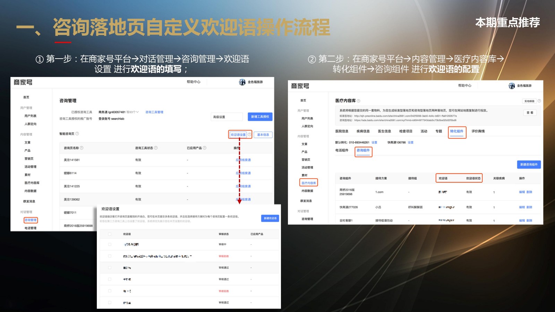The width and height of the screenshot is (555, 312).
Task: Tick checkbox of the 审核中 welcome message row
Action: 110,244
